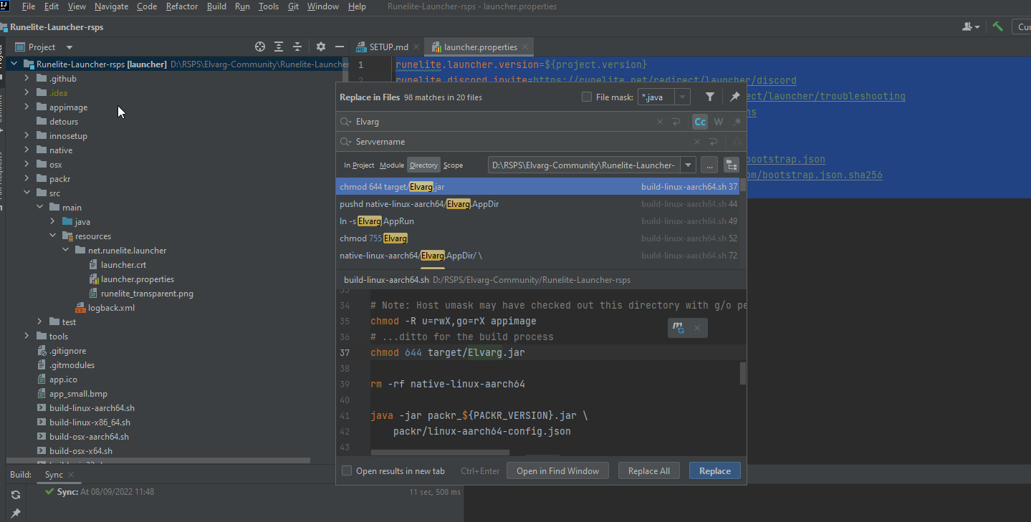The height and width of the screenshot is (522, 1031).
Task: Click the Collapse All icon in Project panel
Action: (x=297, y=47)
